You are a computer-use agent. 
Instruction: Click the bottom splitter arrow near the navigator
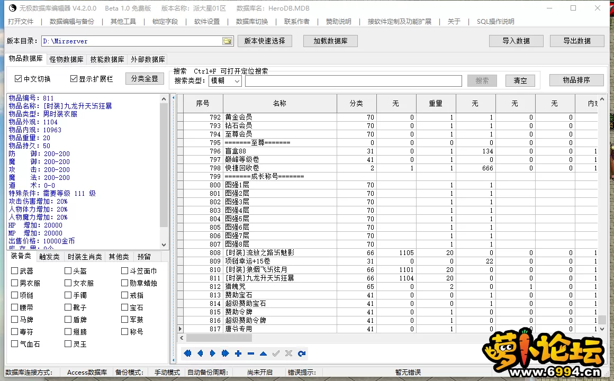[x=174, y=359]
